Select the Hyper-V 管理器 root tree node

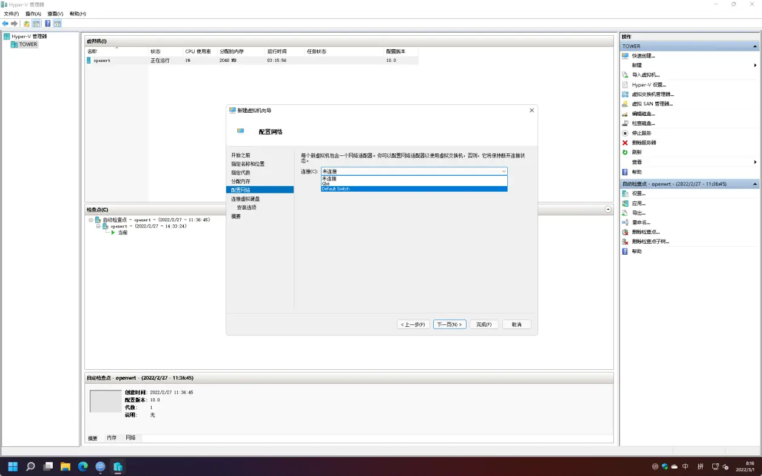tap(29, 36)
